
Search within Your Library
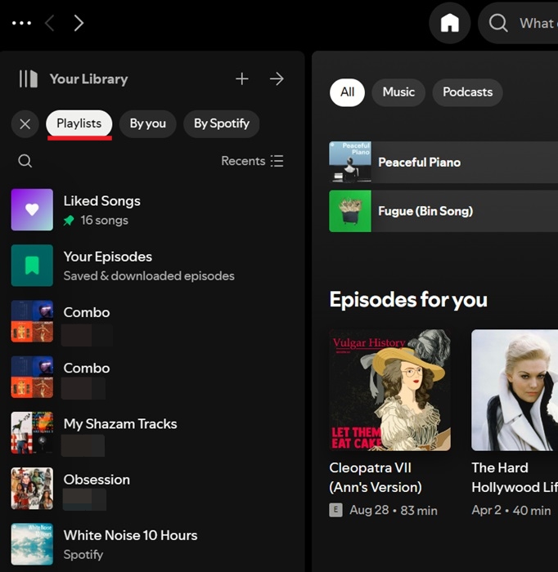(x=25, y=160)
